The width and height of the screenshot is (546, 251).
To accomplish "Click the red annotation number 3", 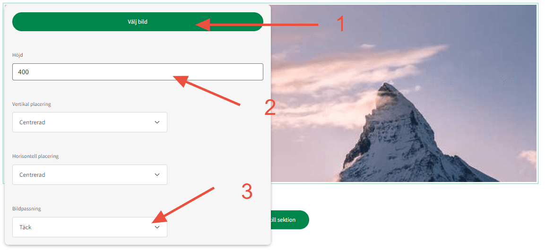I will pyautogui.click(x=247, y=192).
